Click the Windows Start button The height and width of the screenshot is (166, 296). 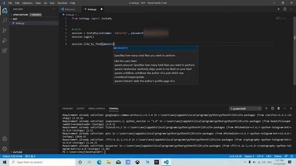5,162
